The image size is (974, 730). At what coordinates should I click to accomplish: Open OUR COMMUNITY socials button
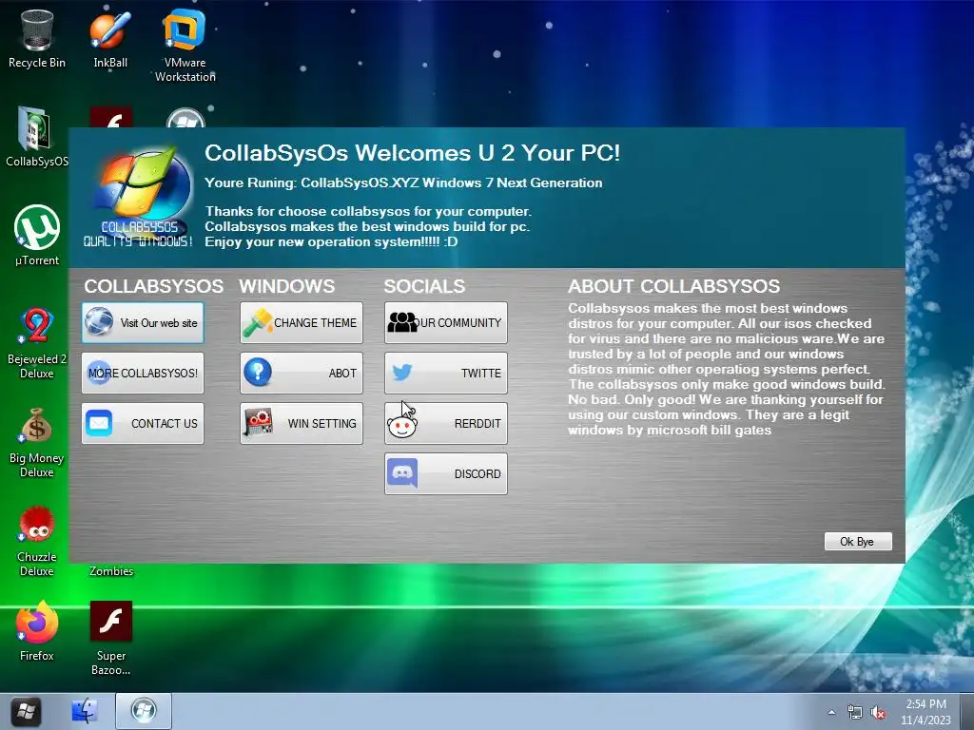446,323
